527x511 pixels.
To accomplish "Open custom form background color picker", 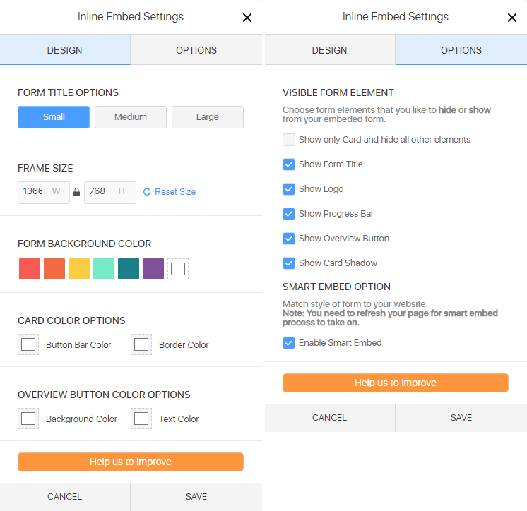I will pyautogui.click(x=178, y=269).
